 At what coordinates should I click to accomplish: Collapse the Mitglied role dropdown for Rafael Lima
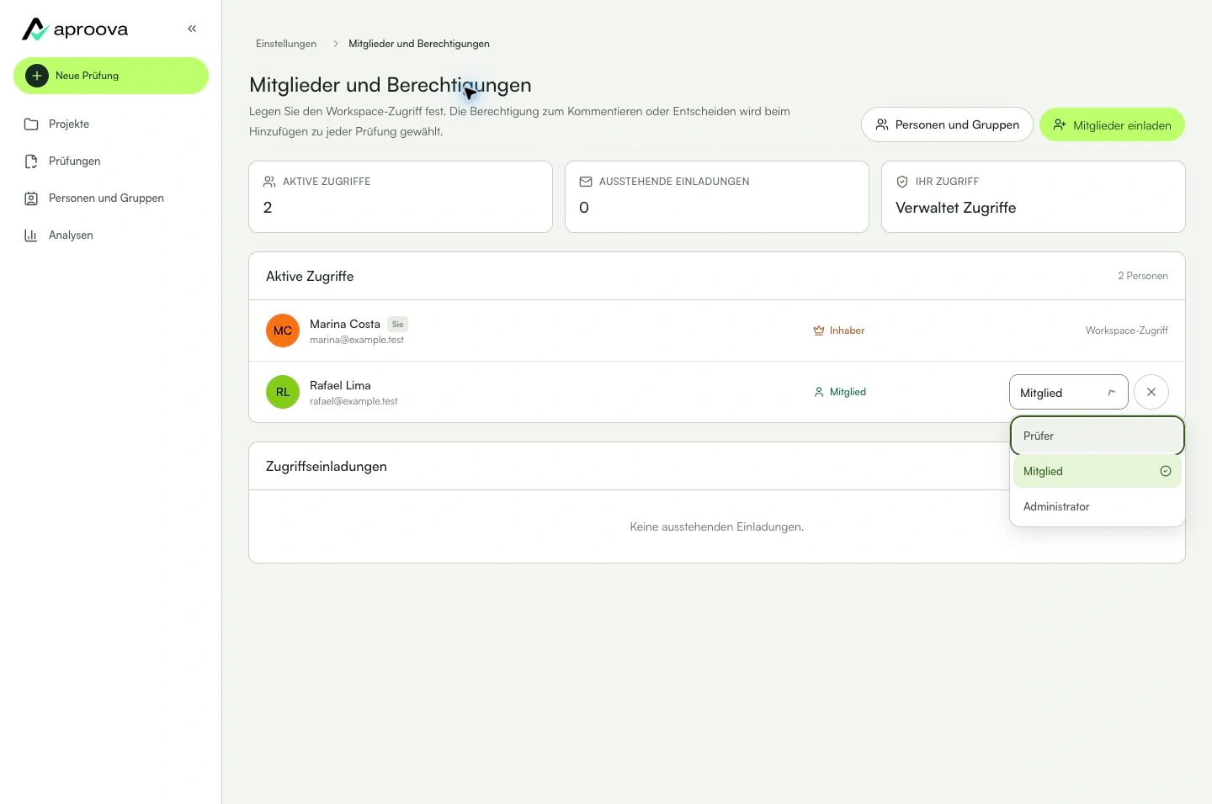click(x=1068, y=392)
